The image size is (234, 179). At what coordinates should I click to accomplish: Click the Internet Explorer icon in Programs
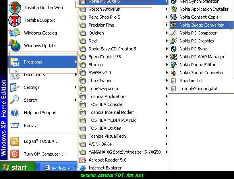83,168
